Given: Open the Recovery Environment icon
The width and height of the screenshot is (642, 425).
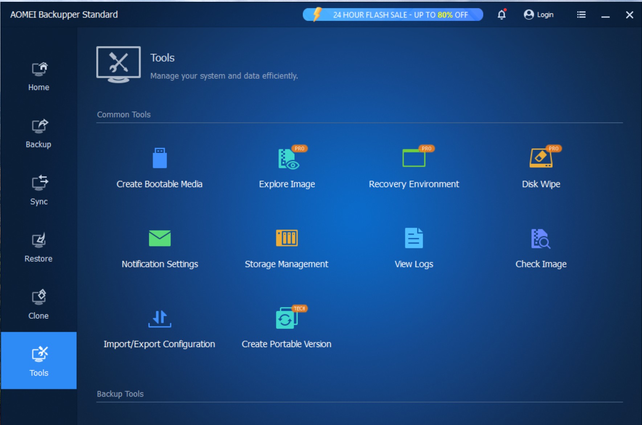Looking at the screenshot, I should coord(414,158).
